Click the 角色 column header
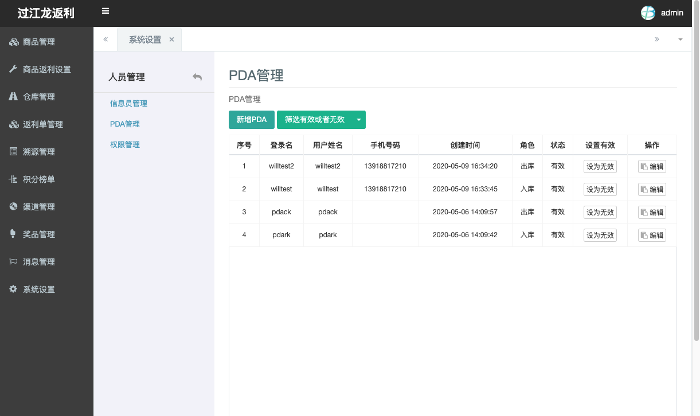Image resolution: width=700 pixels, height=416 pixels. (x=527, y=146)
